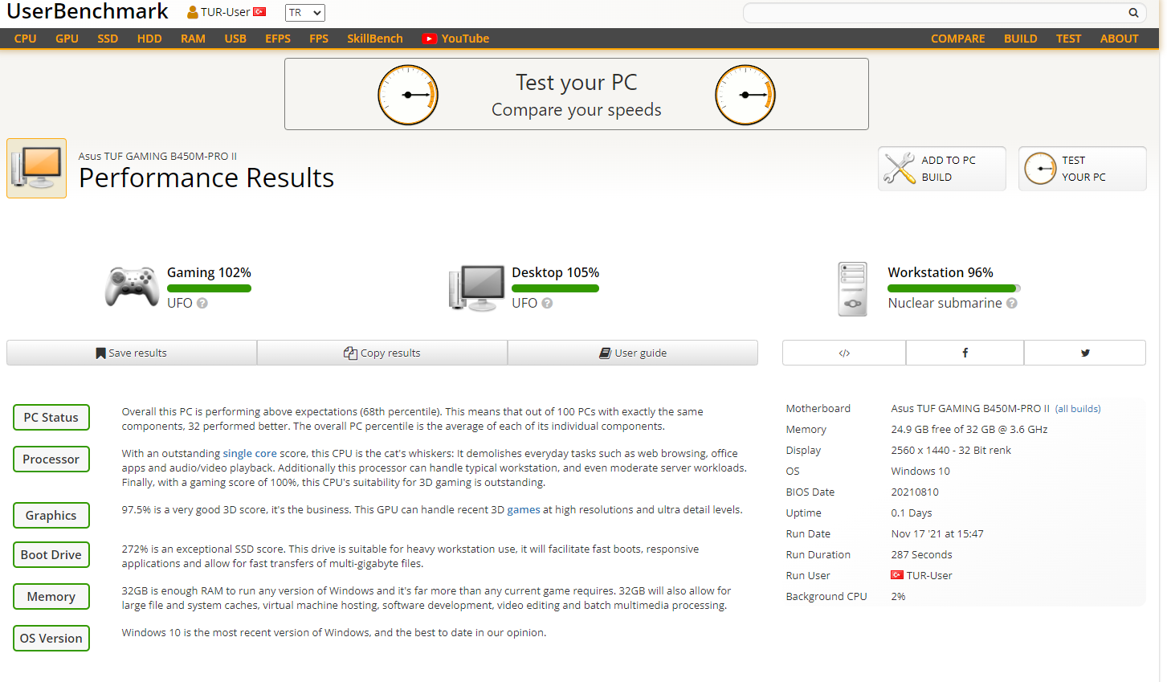This screenshot has height=682, width=1167.
Task: Click the desktop computer Desktop icon
Action: coord(476,288)
